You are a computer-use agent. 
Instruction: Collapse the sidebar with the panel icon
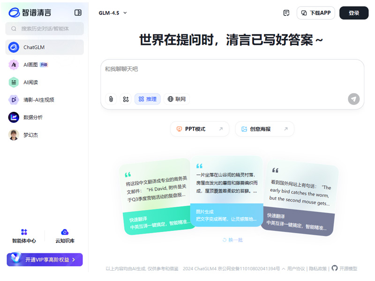77,12
